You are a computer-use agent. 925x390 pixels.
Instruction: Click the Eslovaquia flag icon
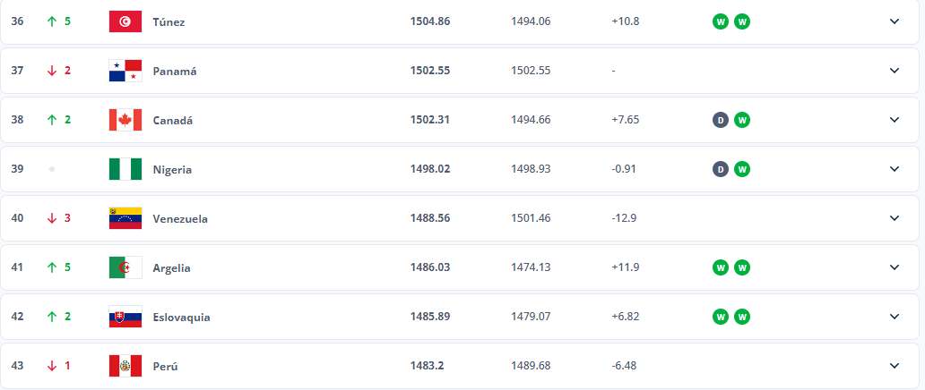(125, 317)
